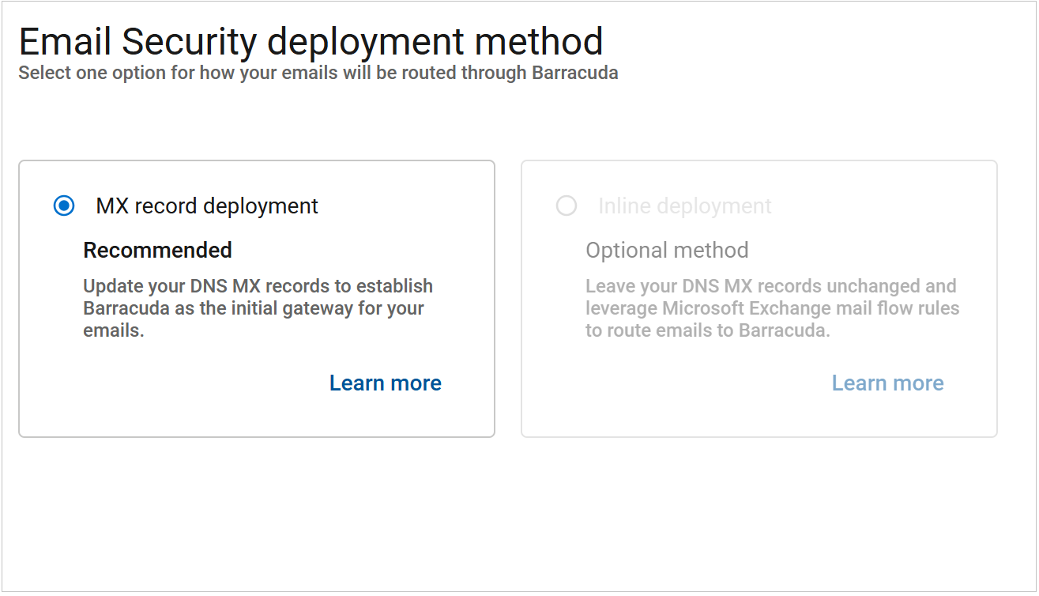Click the Email Security deployment method title

311,41
